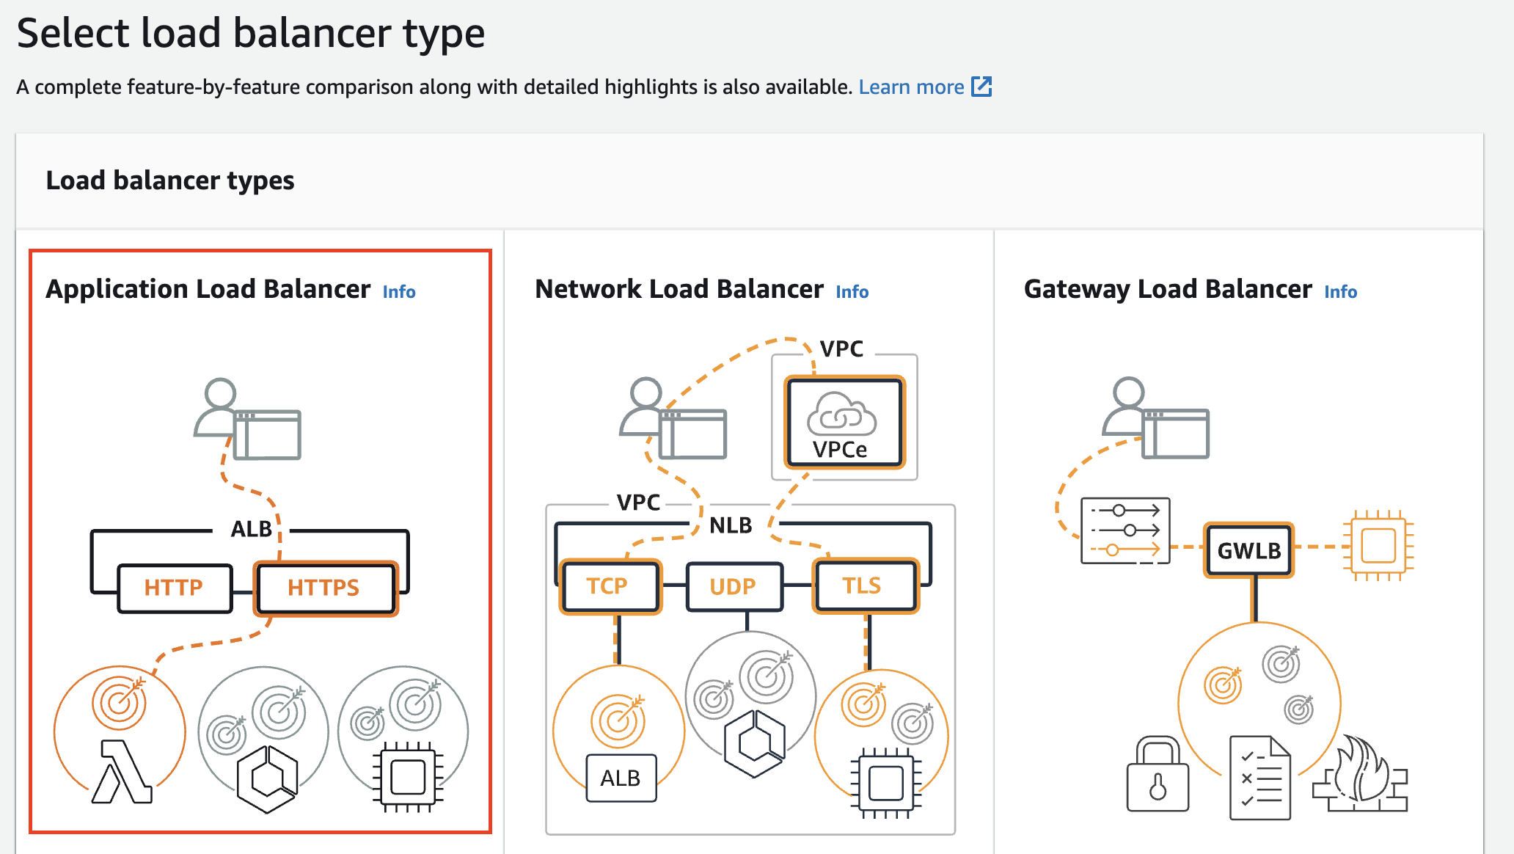Click the orange target icon above Lambda
The image size is (1514, 854).
(119, 701)
